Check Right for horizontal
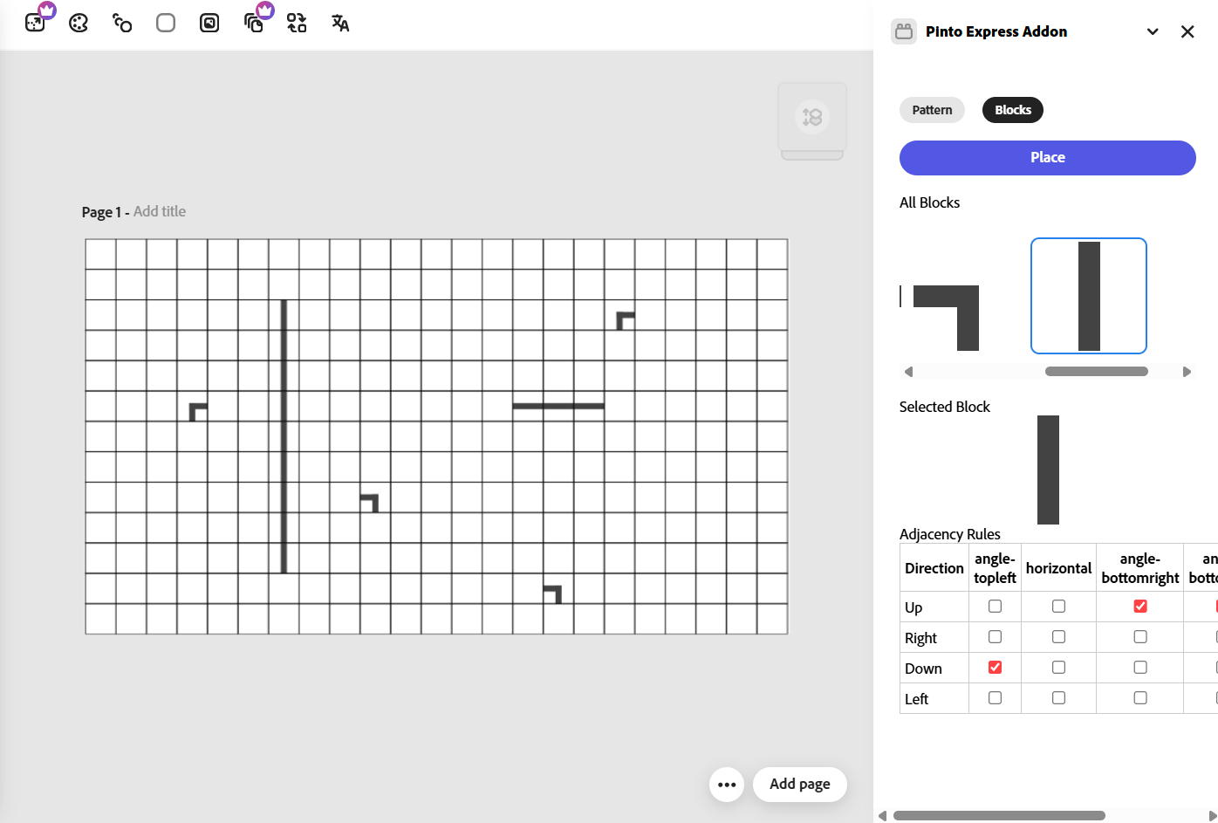 [x=1058, y=636]
